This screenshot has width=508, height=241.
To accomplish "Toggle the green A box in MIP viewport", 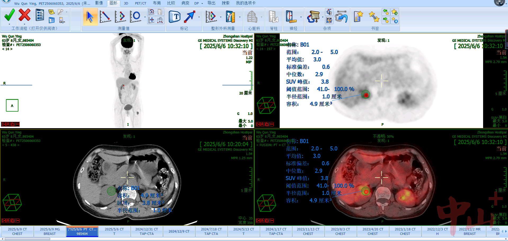I will tap(12, 105).
